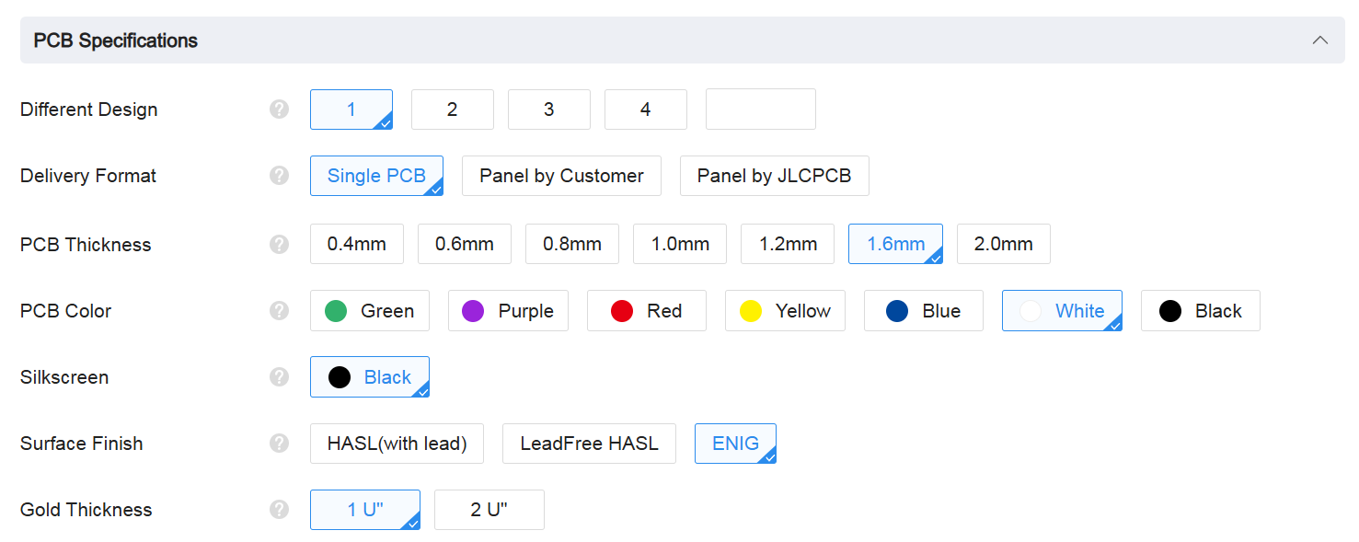Click help icon beside Delivery Format
The width and height of the screenshot is (1359, 542).
point(280,176)
